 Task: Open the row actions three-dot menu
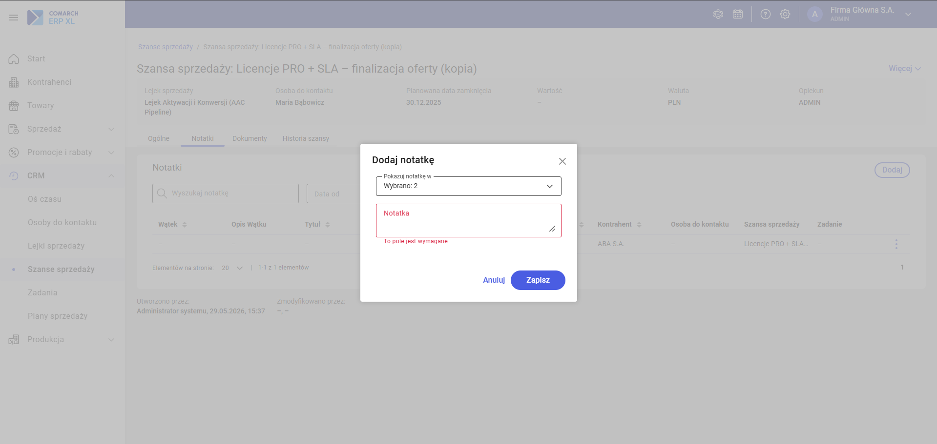896,244
